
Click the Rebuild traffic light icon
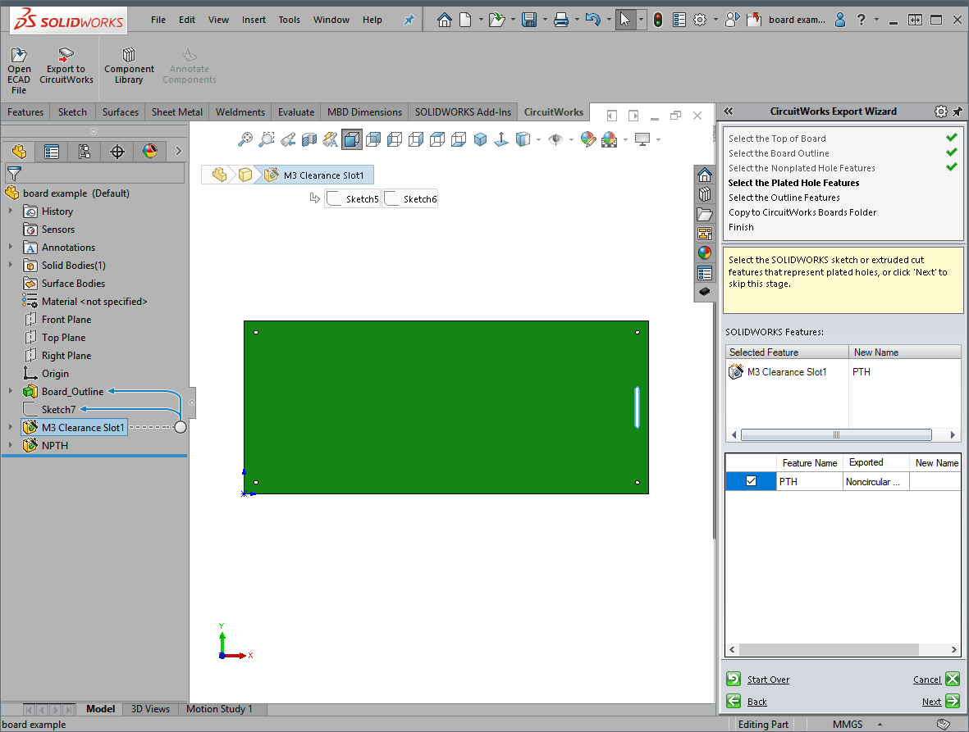(658, 20)
